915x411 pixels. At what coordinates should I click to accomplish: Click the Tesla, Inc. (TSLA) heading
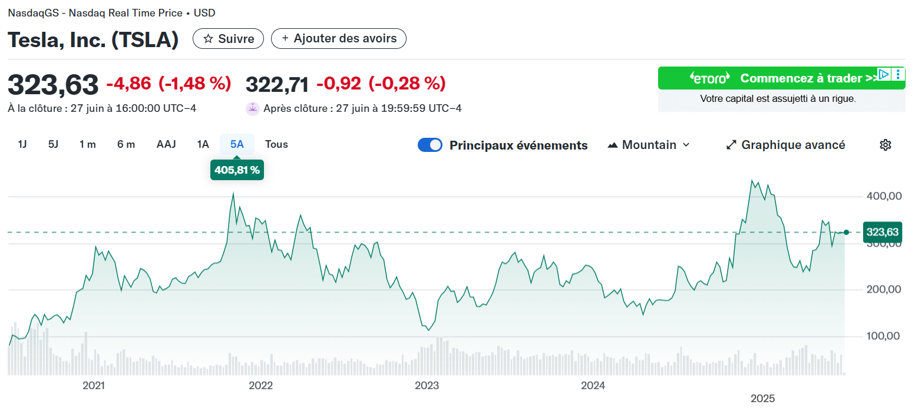click(x=93, y=39)
